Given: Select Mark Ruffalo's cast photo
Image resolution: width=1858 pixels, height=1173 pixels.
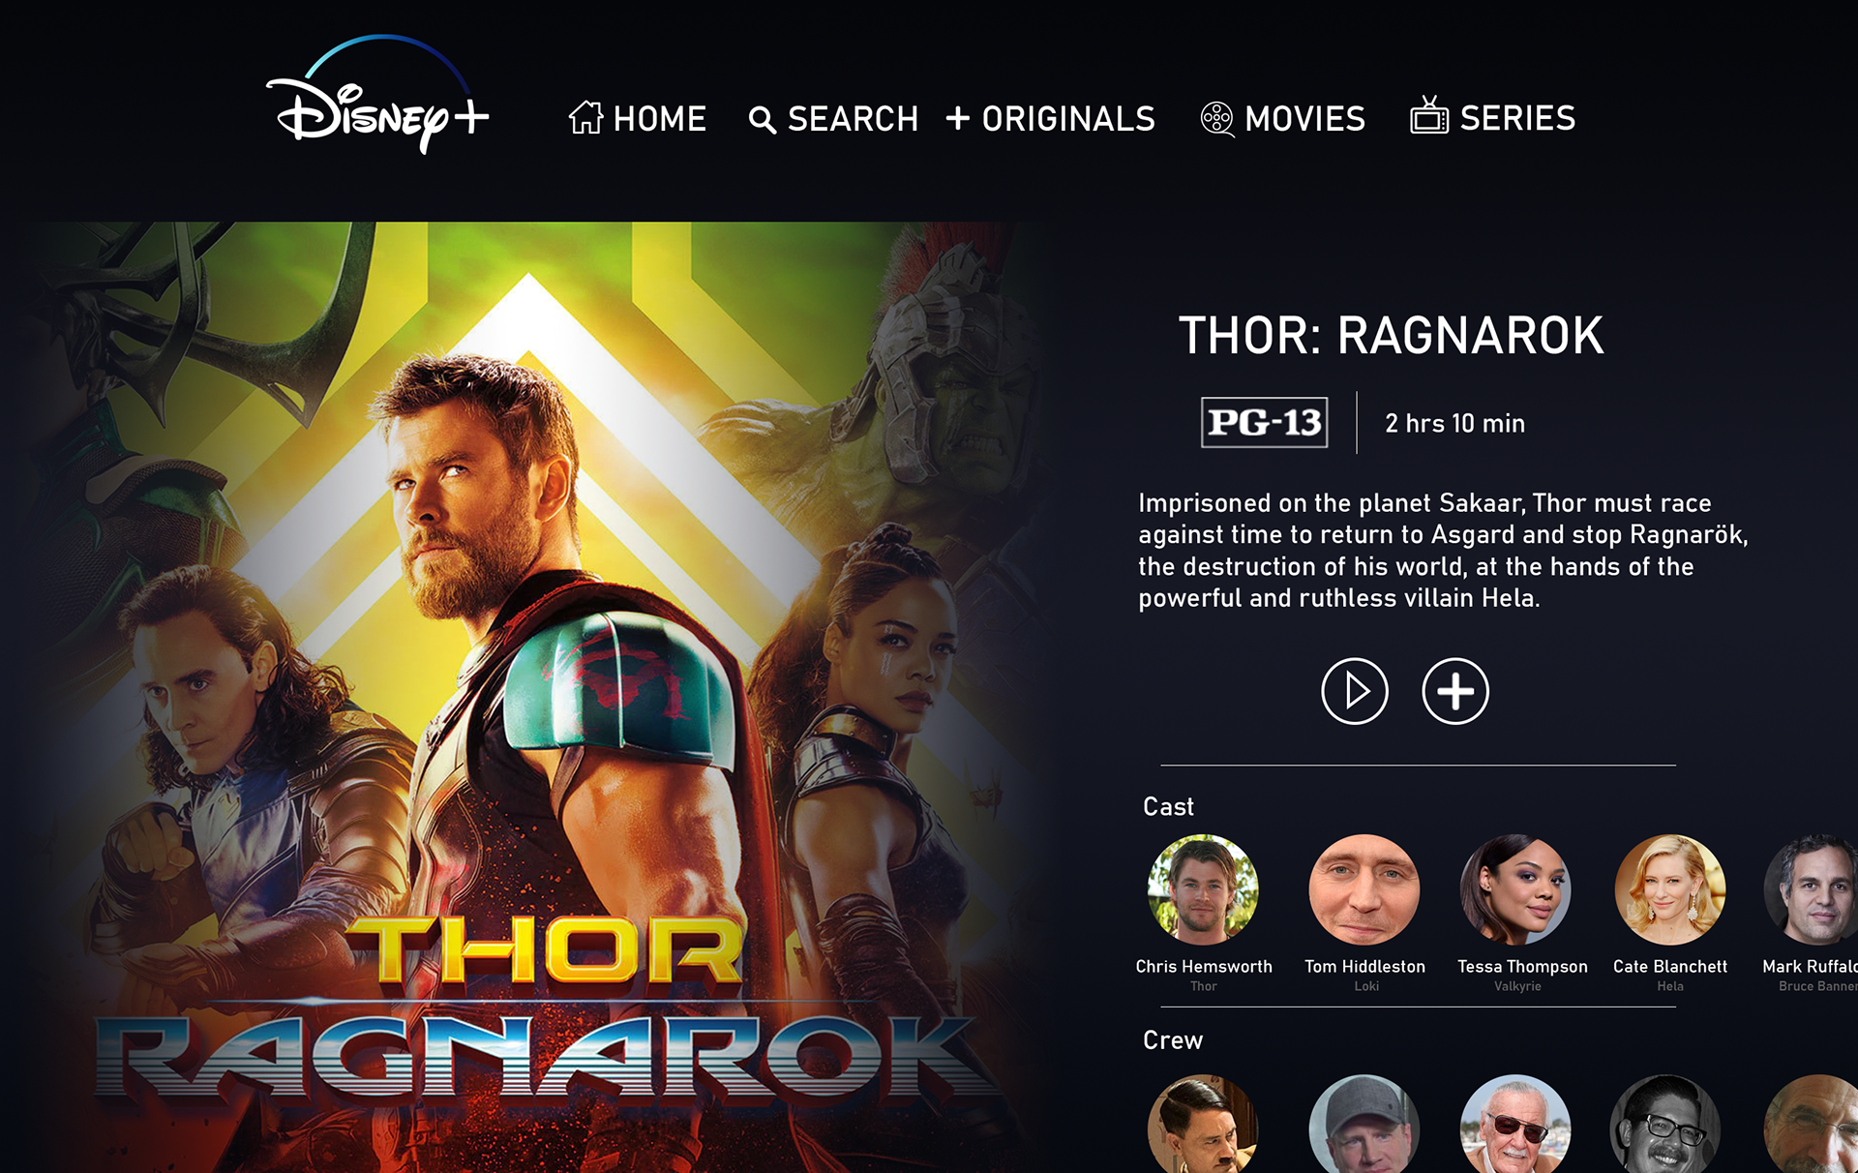Looking at the screenshot, I should point(1812,889).
